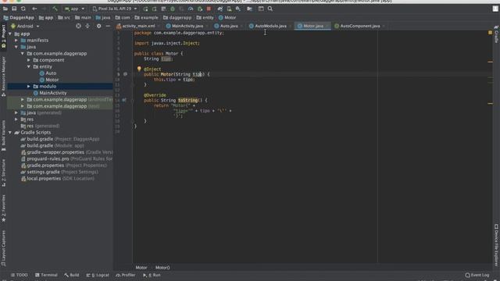The image size is (500, 281).
Task: Select the Motor.java editor tab
Action: tap(313, 26)
